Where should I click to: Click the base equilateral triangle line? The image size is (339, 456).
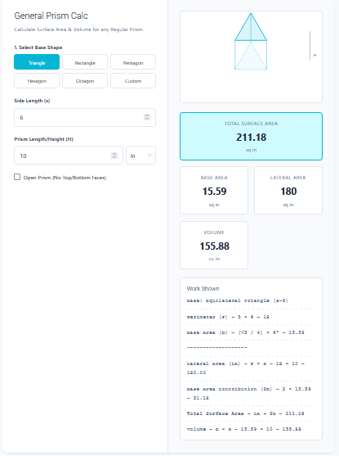237,300
